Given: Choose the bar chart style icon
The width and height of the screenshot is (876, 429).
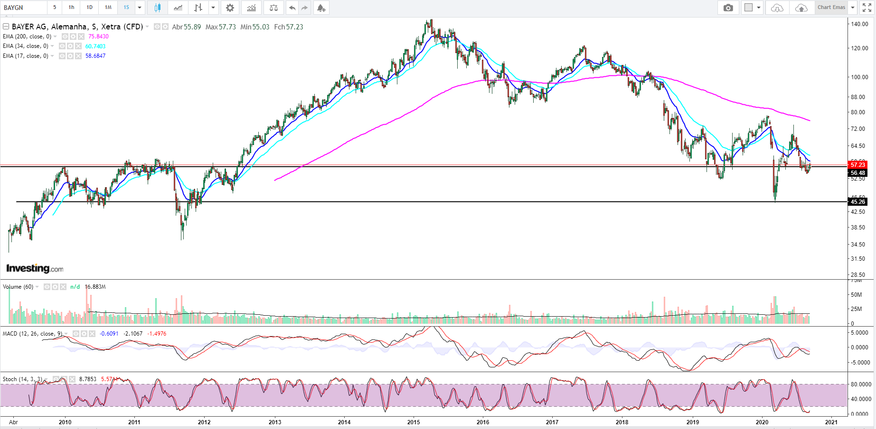Looking at the screenshot, I should pos(198,8).
